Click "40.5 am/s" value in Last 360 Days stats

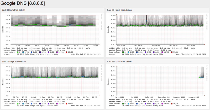click(x=189, y=100)
